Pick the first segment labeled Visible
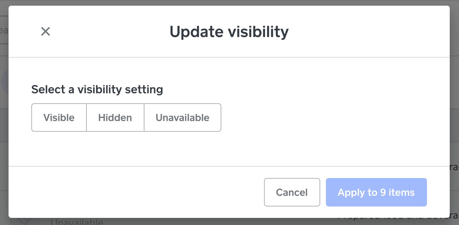Screen dimensions: 459x225 pyautogui.click(x=59, y=117)
